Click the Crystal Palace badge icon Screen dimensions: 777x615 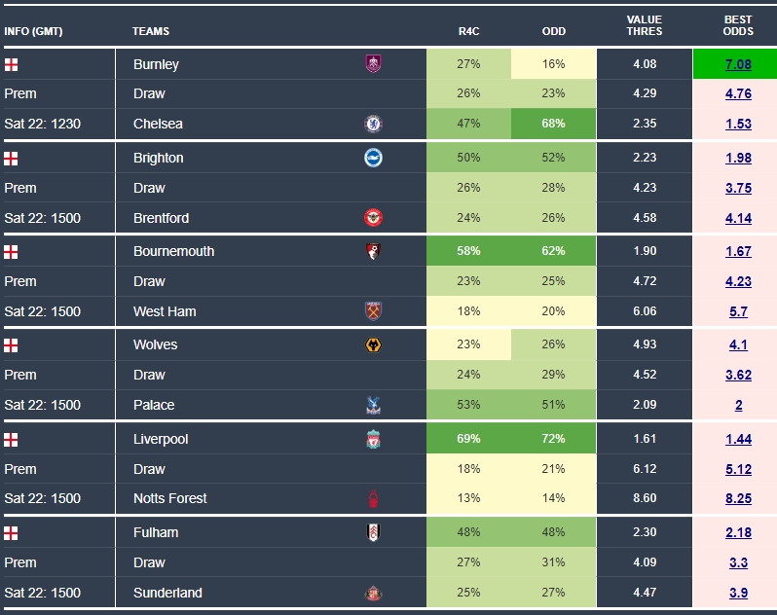pos(373,405)
